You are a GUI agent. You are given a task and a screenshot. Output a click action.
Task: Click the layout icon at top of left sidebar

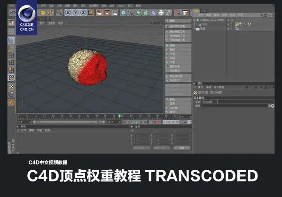11,23
